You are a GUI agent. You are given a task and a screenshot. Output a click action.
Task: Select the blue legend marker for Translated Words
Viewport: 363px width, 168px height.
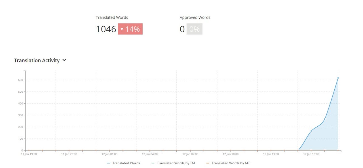[109, 163]
